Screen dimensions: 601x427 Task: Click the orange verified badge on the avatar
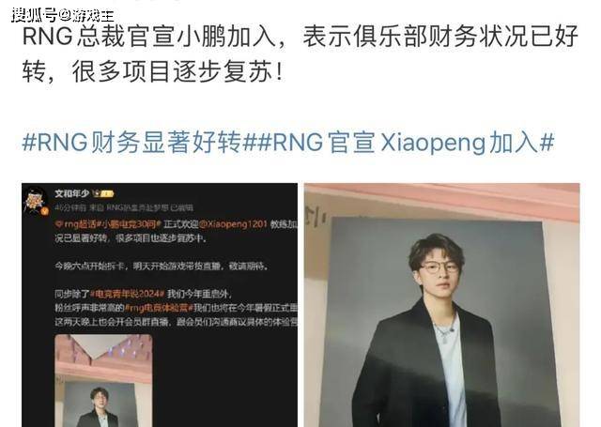[x=45, y=211]
